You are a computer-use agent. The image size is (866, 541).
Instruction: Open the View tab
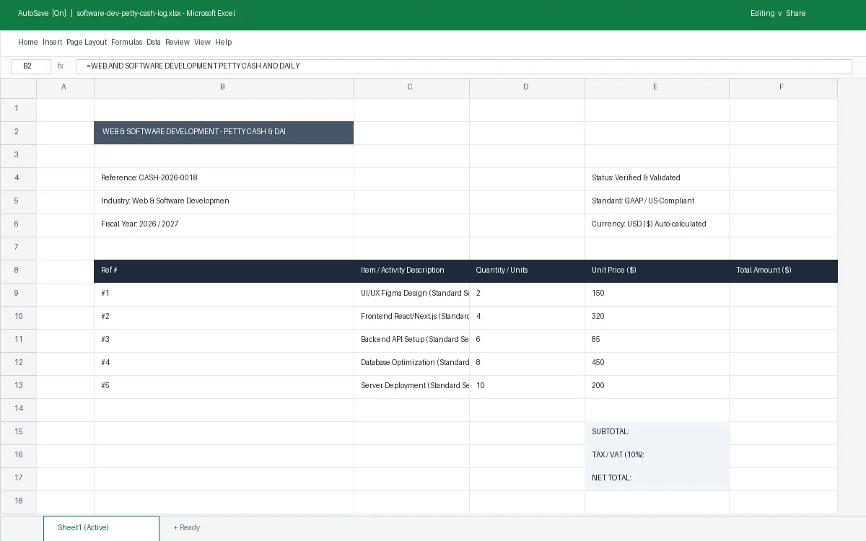click(x=202, y=42)
